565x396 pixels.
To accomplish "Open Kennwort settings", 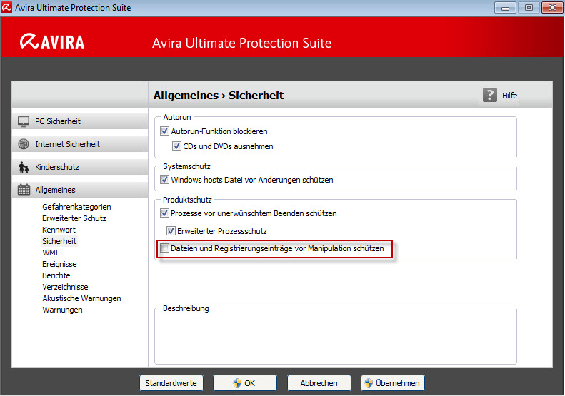I will point(59,230).
